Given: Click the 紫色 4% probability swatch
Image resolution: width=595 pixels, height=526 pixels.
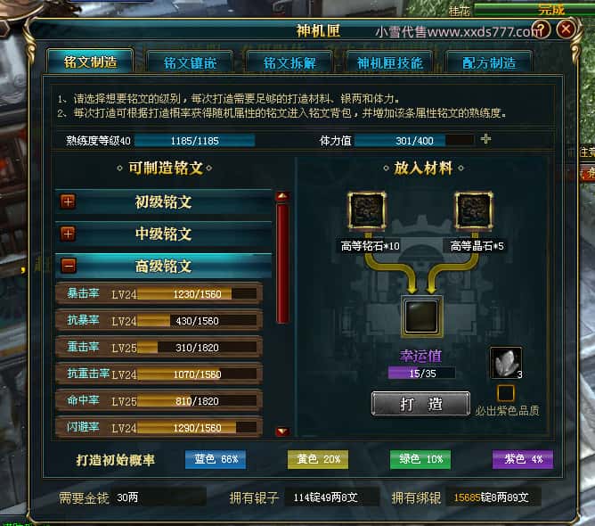Looking at the screenshot, I should [523, 459].
